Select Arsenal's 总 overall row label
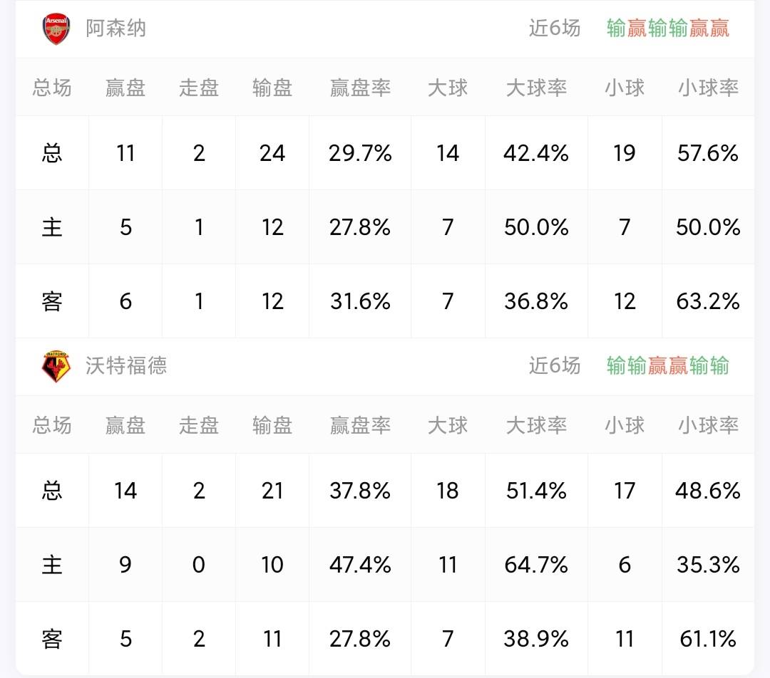Screen dimensions: 770x678 coord(52,153)
